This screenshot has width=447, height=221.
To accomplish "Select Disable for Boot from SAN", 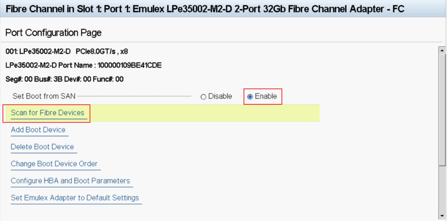I will click(203, 97).
